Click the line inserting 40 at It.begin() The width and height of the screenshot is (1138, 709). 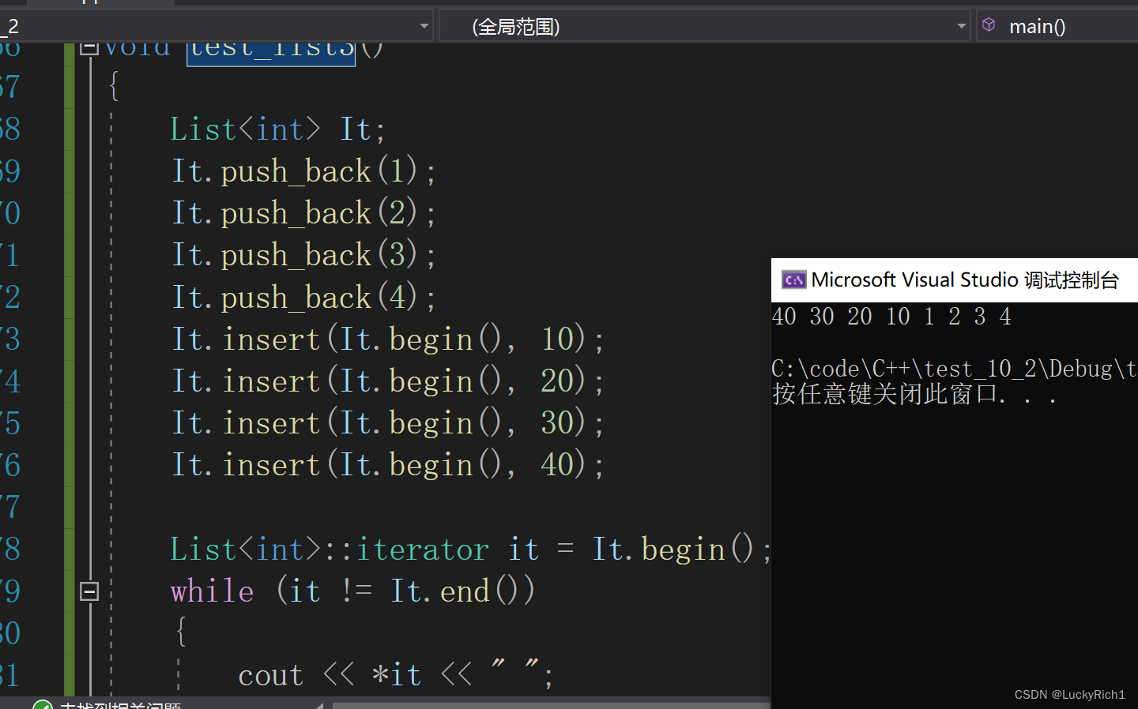click(x=388, y=465)
